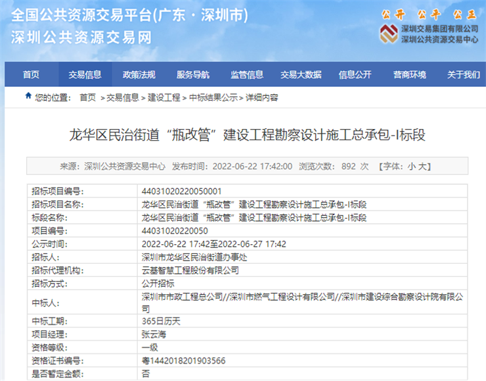Open 信息公开 menu item
This screenshot has width=486, height=381.
coord(355,75)
